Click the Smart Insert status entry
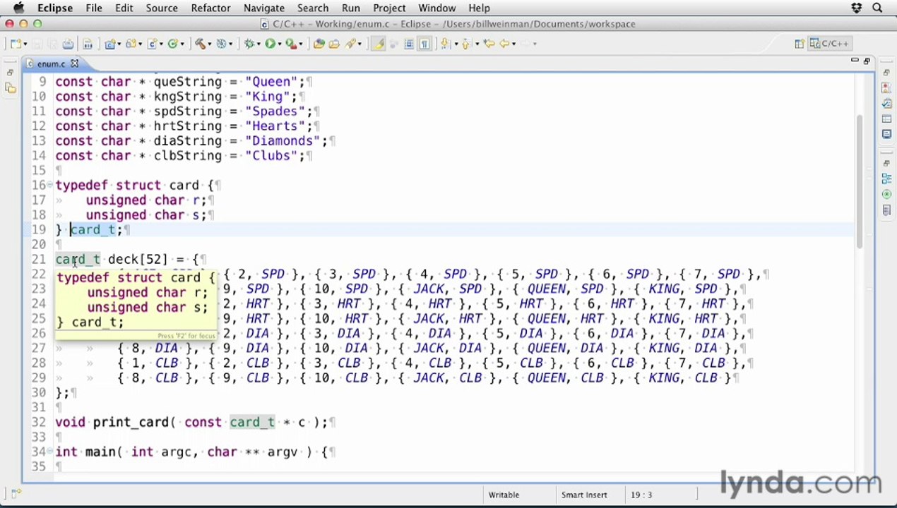Image resolution: width=897 pixels, height=508 pixels. tap(584, 495)
